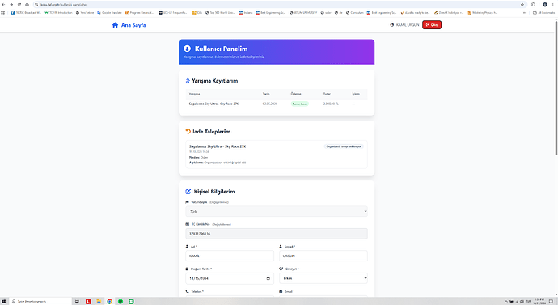Viewport: 558px width, 305px height.
Task: Open the Chrome three-dot menu
Action: pos(552,5)
